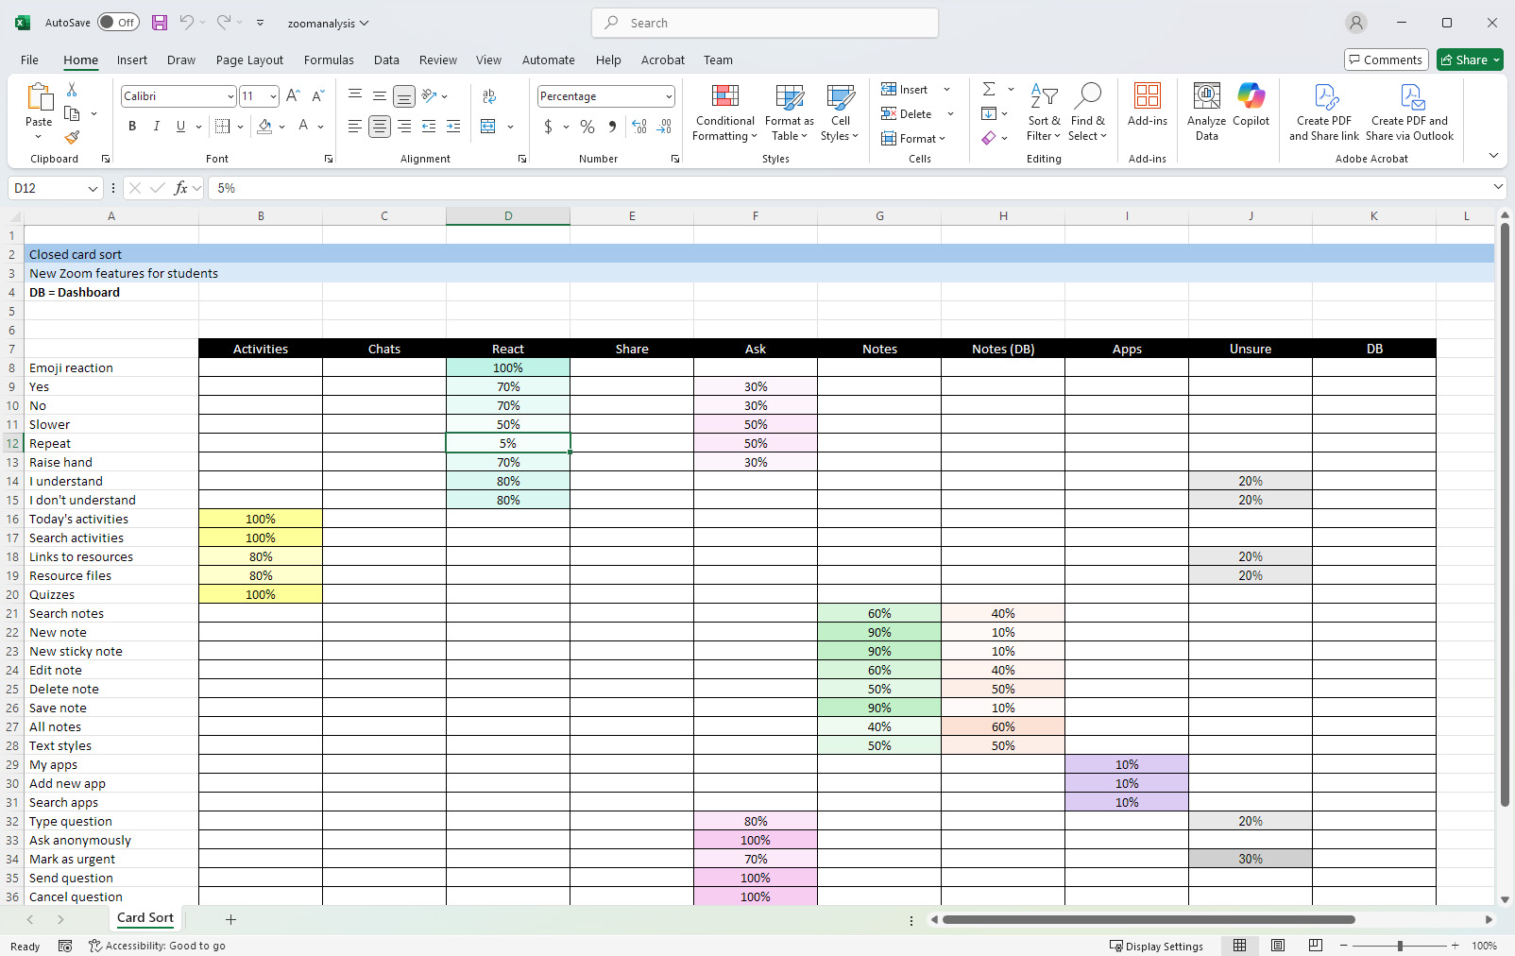The image size is (1515, 956).
Task: Click the Cut scissors icon
Action: [x=72, y=90]
